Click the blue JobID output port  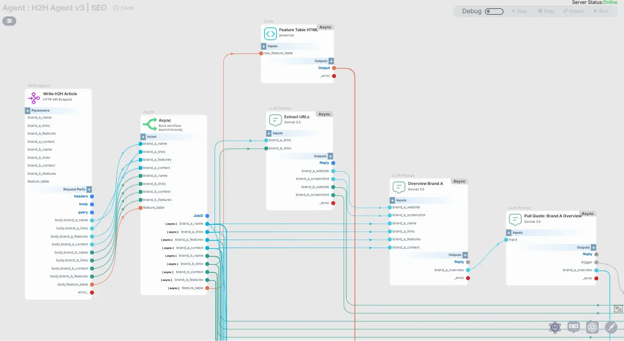point(207,216)
